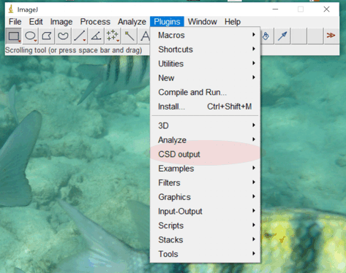Select the Polygon selection tool
The width and height of the screenshot is (346, 273).
[47, 36]
